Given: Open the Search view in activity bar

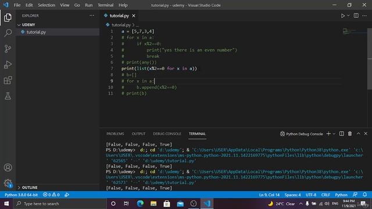Looking at the screenshot, I should 8,33.
